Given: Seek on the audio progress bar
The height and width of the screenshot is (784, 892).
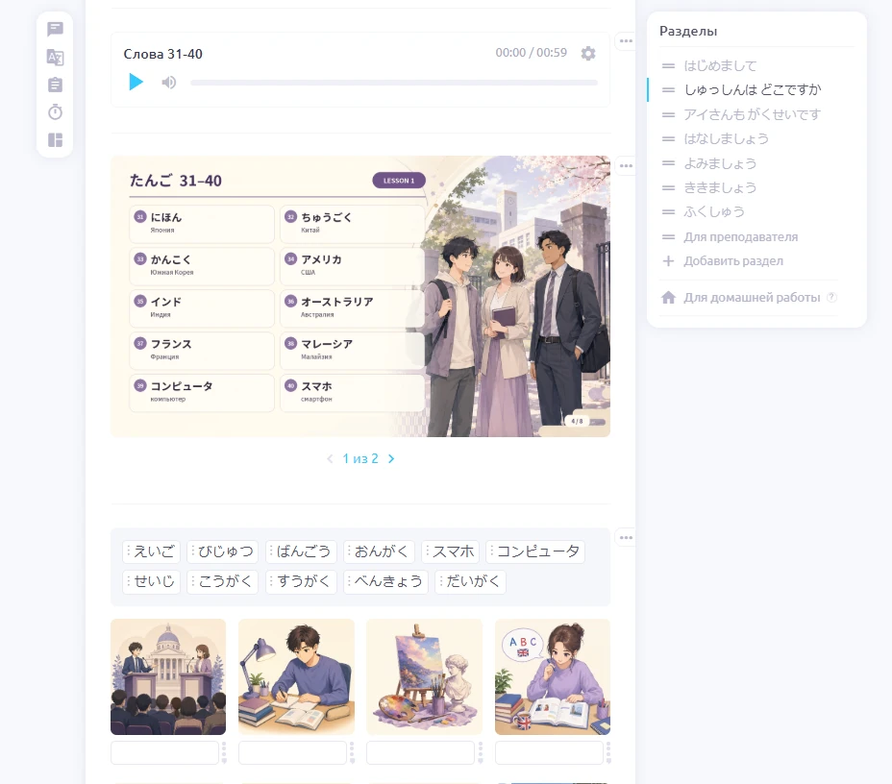Looking at the screenshot, I should [x=394, y=83].
